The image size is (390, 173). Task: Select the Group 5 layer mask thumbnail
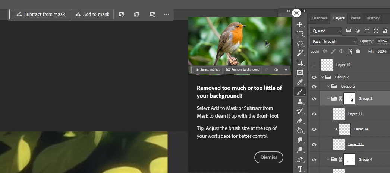[349, 98]
